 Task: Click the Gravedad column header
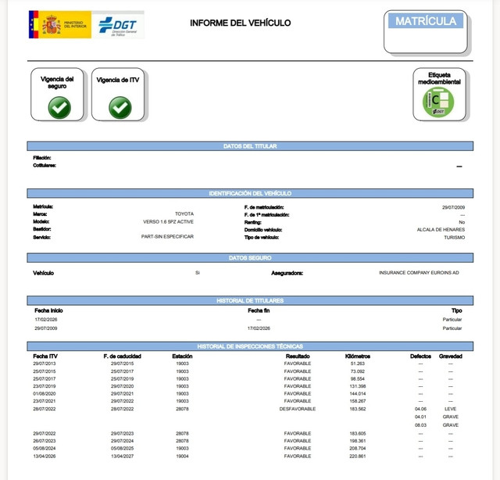pyautogui.click(x=451, y=356)
